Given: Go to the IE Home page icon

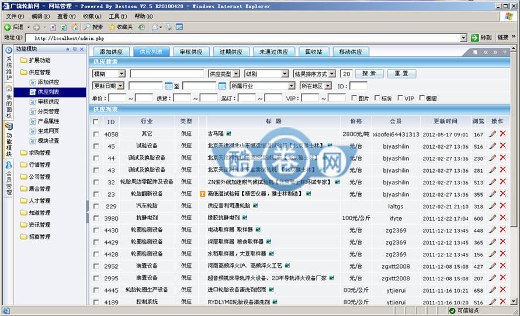Looking at the screenshot, I should click(x=75, y=28).
